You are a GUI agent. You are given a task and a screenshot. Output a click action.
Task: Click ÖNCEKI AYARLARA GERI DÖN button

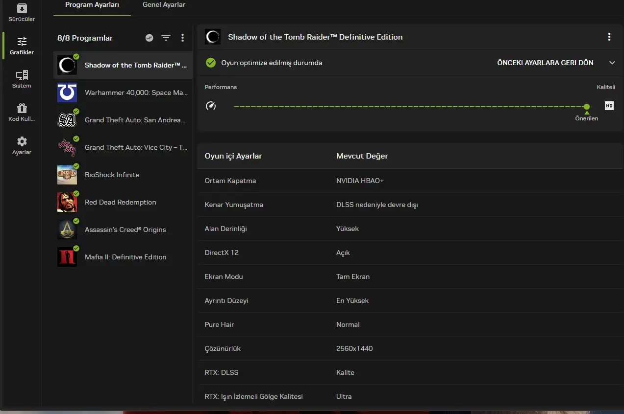click(x=545, y=63)
